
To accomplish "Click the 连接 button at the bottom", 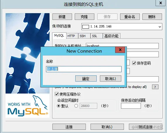I will [x=69, y=127].
